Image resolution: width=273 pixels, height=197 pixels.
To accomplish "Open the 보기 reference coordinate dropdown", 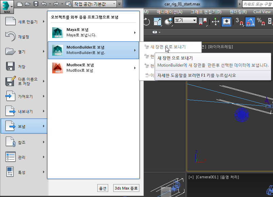I will (x=185, y=20).
